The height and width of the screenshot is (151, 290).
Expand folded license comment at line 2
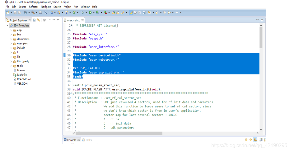pos(72,25)
